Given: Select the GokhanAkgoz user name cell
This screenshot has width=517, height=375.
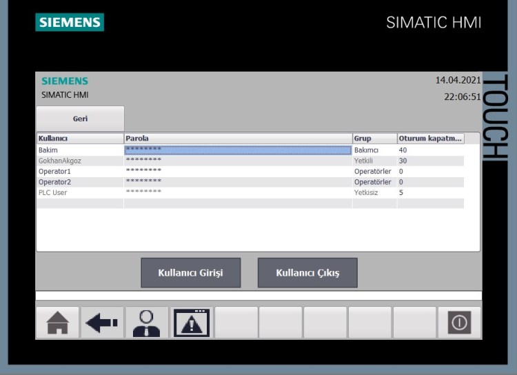Looking at the screenshot, I should coord(79,161).
